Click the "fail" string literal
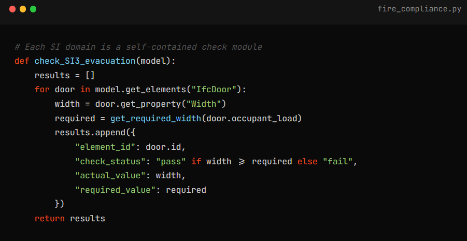 [x=338, y=161]
